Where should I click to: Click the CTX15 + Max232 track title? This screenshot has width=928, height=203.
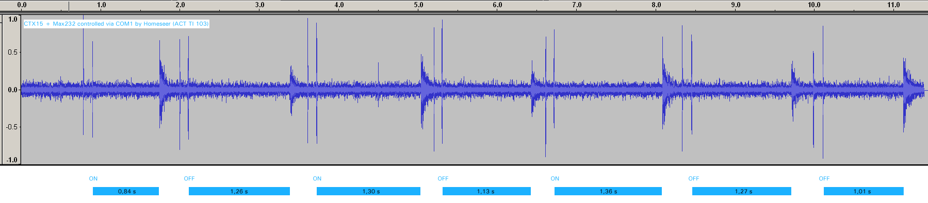[x=116, y=24]
